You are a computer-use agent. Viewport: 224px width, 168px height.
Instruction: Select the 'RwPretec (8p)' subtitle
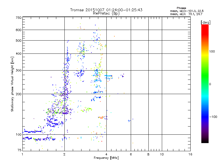coord(106,13)
